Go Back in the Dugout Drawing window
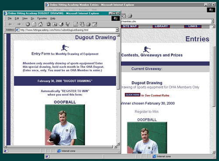Viewport: 219px width, 161px height. coord(10,24)
